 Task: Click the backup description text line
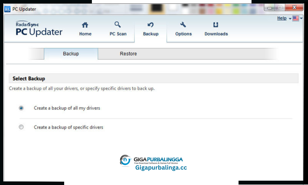coord(82,89)
